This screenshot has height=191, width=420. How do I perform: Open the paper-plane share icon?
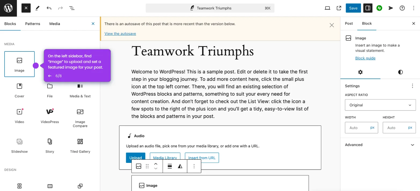click(x=391, y=8)
